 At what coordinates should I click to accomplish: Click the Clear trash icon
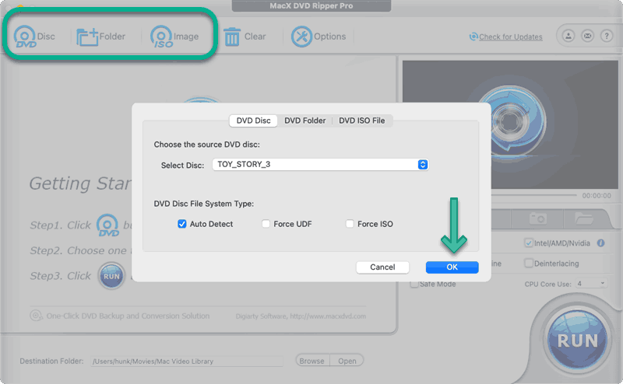[x=232, y=37]
